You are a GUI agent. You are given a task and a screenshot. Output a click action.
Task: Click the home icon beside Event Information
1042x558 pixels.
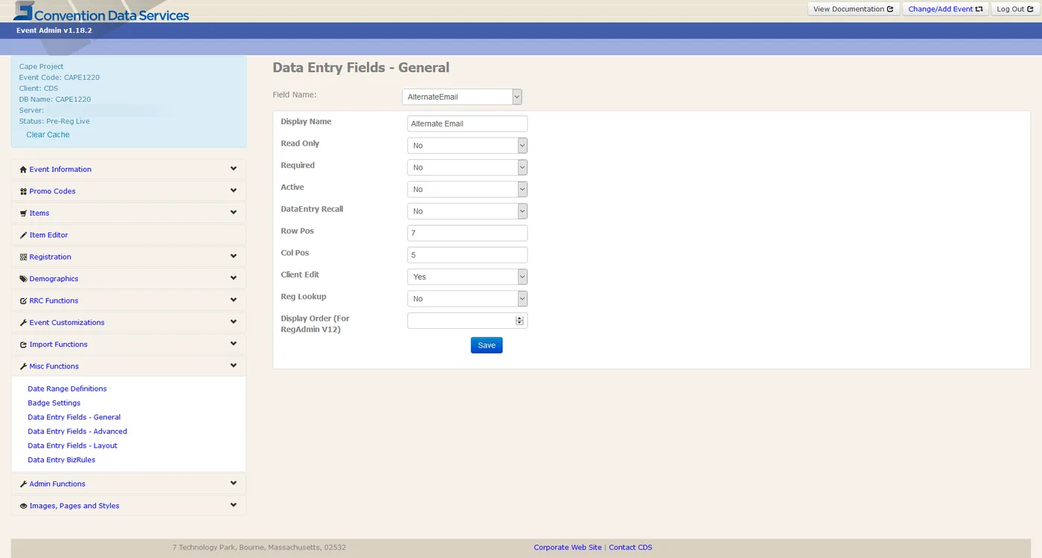point(23,170)
